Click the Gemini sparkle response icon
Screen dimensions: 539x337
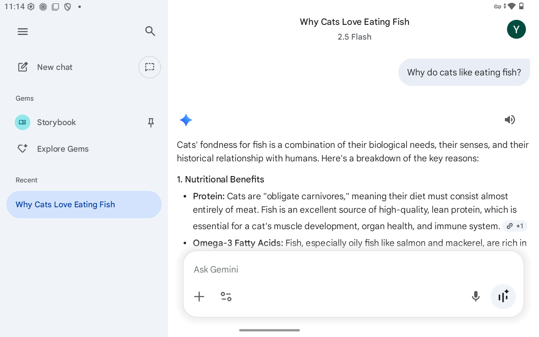pos(186,120)
